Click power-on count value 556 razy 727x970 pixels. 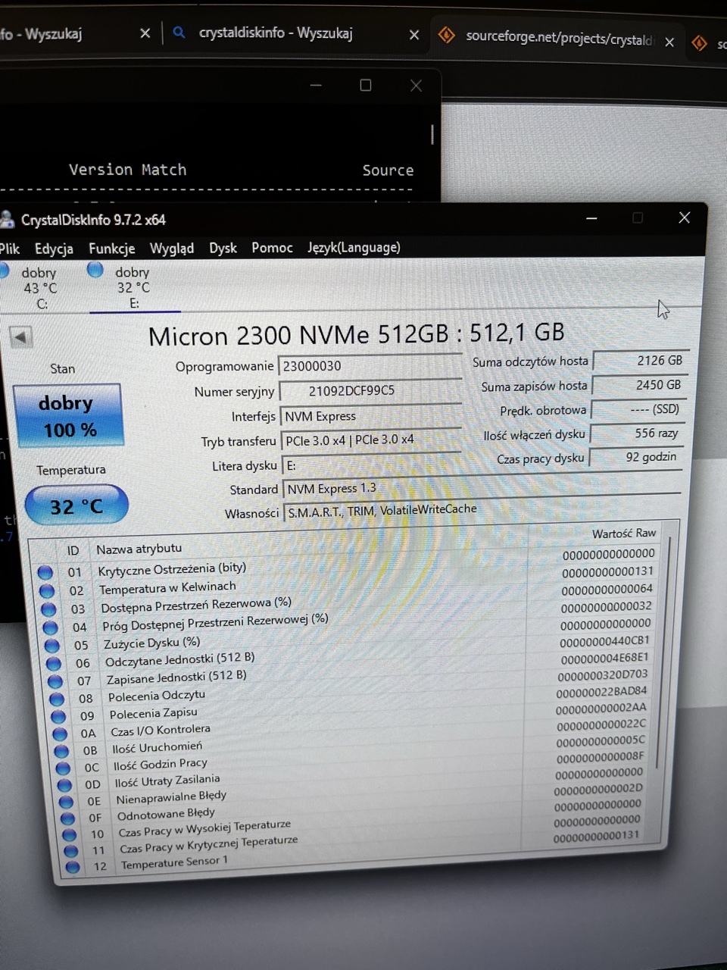(x=637, y=433)
